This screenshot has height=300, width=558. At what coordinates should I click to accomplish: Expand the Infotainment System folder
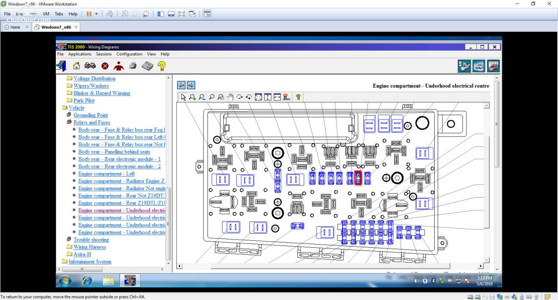[x=89, y=262]
